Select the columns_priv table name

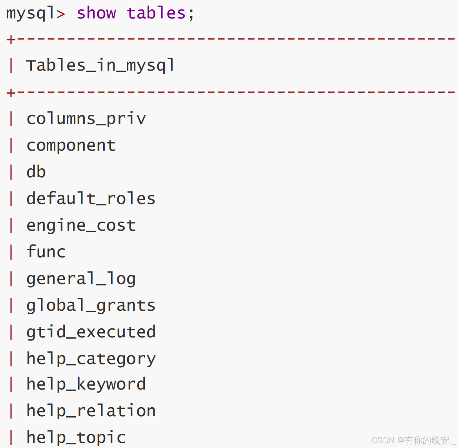(86, 119)
